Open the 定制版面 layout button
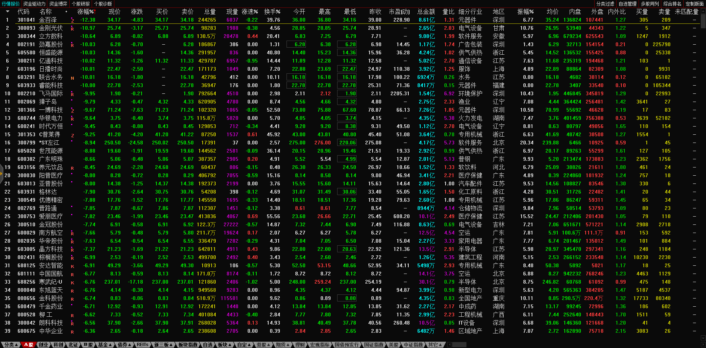The width and height of the screenshot is (706, 348). pyautogui.click(x=694, y=4)
